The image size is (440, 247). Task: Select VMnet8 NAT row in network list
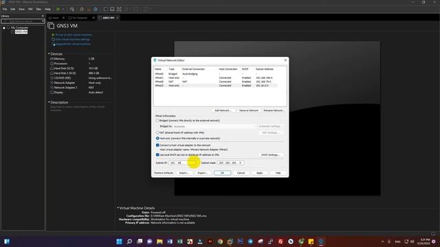215,82
